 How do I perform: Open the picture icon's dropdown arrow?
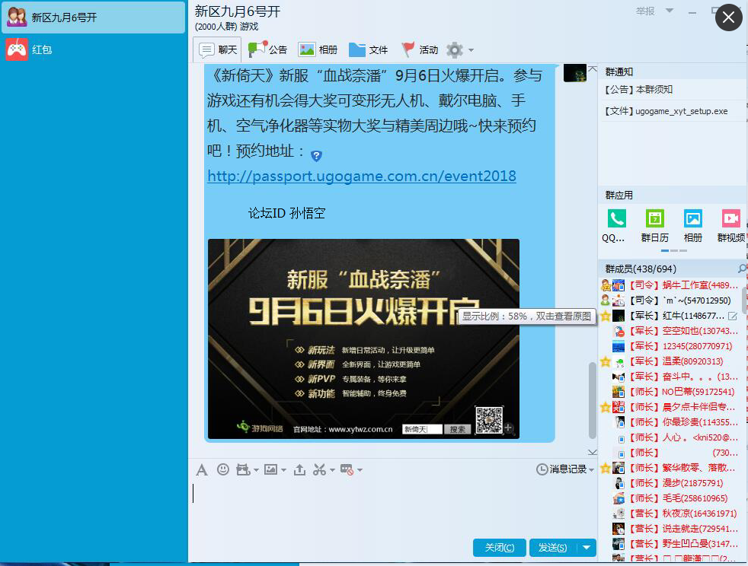tap(284, 470)
